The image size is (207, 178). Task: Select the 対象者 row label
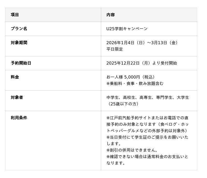tap(17, 97)
